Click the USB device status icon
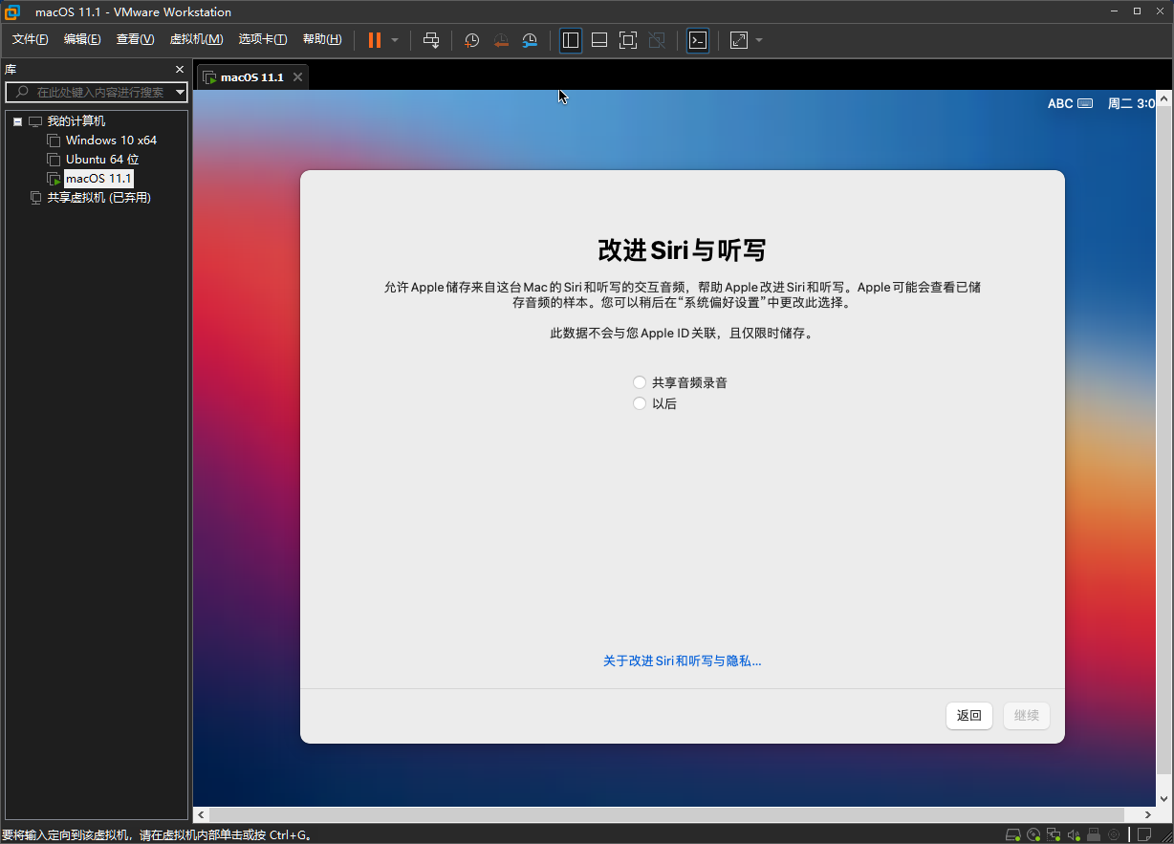This screenshot has height=844, width=1174. pos(1094,835)
